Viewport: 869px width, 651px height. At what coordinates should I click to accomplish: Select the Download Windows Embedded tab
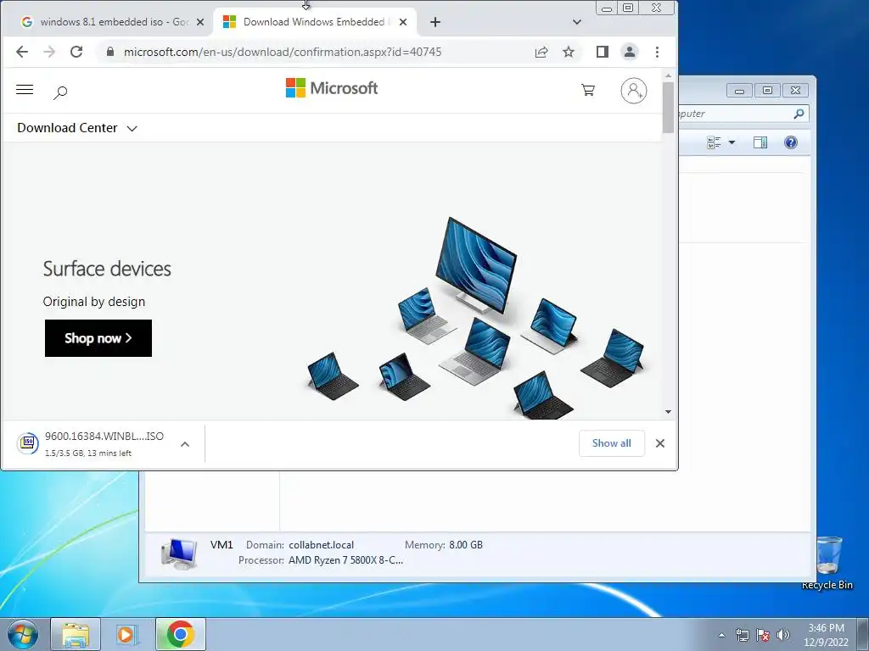click(315, 22)
